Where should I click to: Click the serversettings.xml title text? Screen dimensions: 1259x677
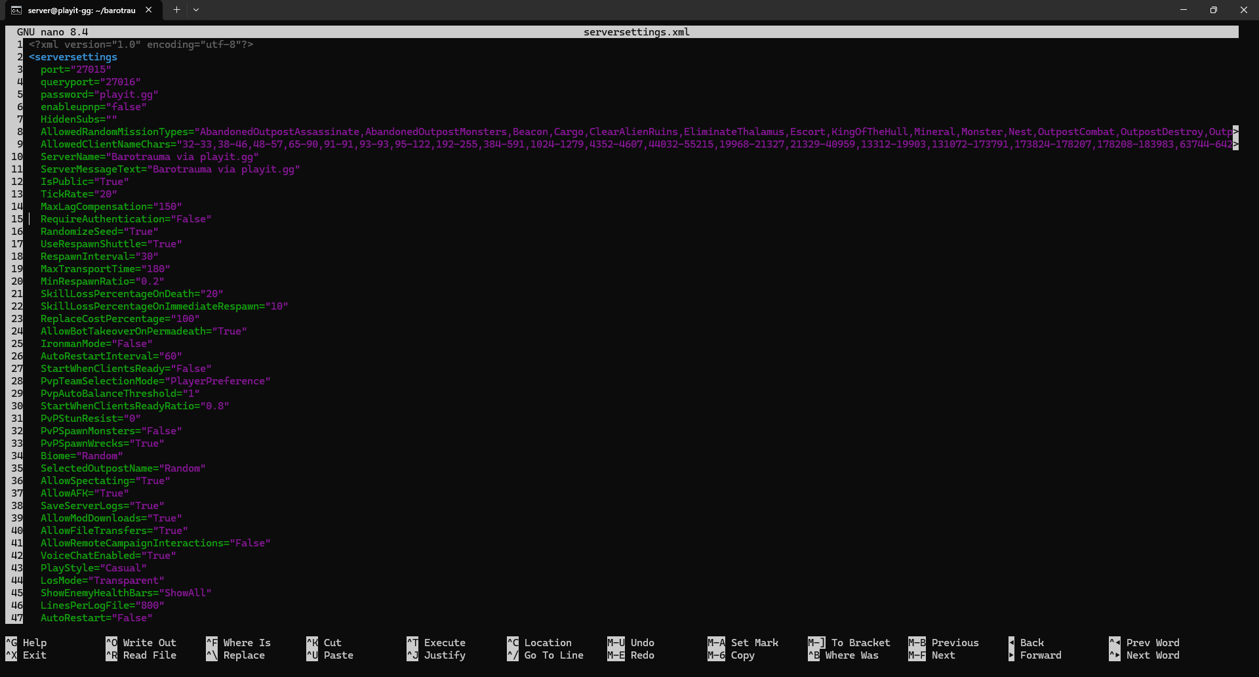pos(637,32)
